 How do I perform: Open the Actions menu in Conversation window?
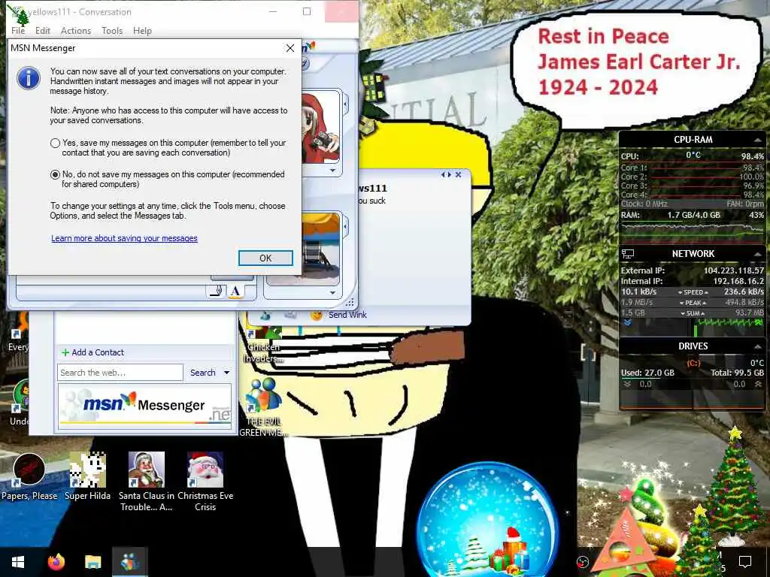[x=76, y=30]
